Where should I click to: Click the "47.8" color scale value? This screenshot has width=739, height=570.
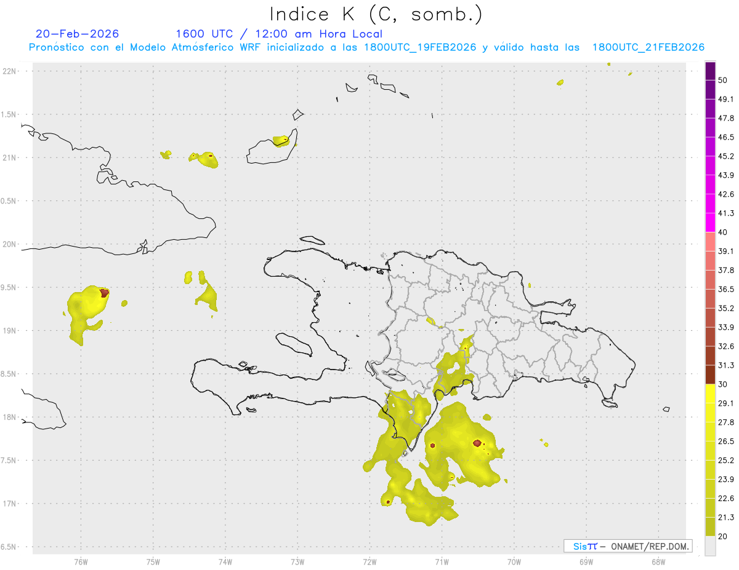[726, 118]
